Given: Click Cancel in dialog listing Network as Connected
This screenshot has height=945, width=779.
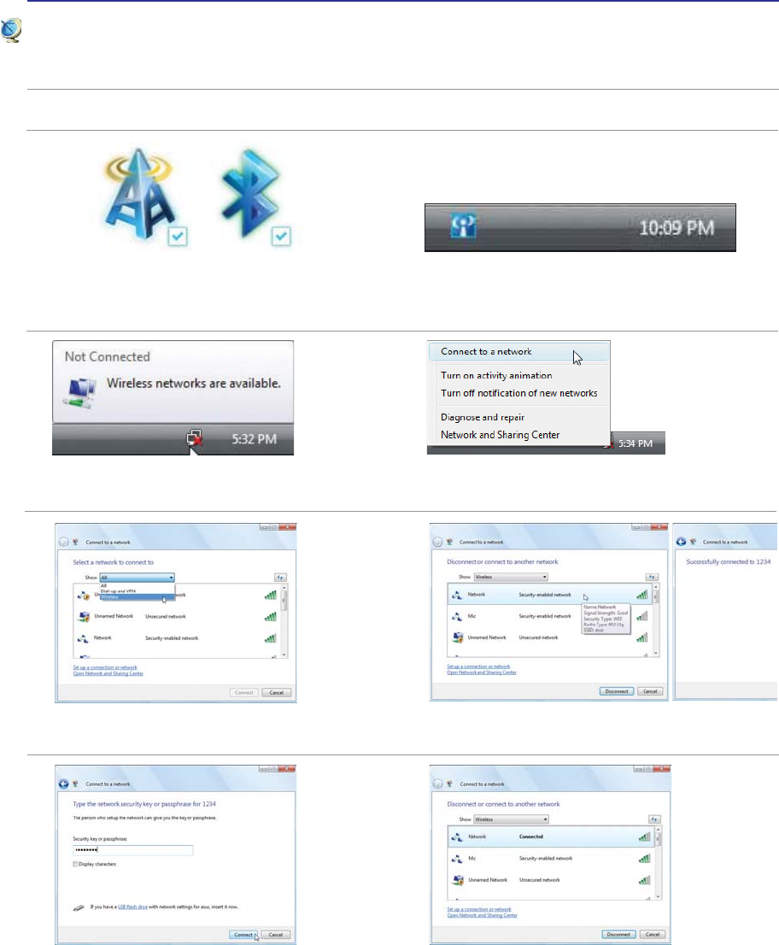Looking at the screenshot, I should 653,934.
